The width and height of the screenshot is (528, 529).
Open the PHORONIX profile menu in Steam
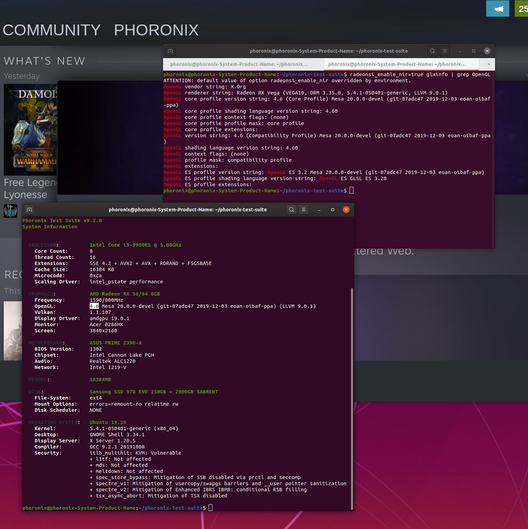(x=156, y=30)
